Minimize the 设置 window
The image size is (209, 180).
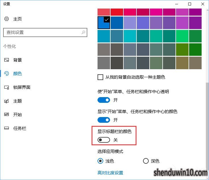(177, 4)
